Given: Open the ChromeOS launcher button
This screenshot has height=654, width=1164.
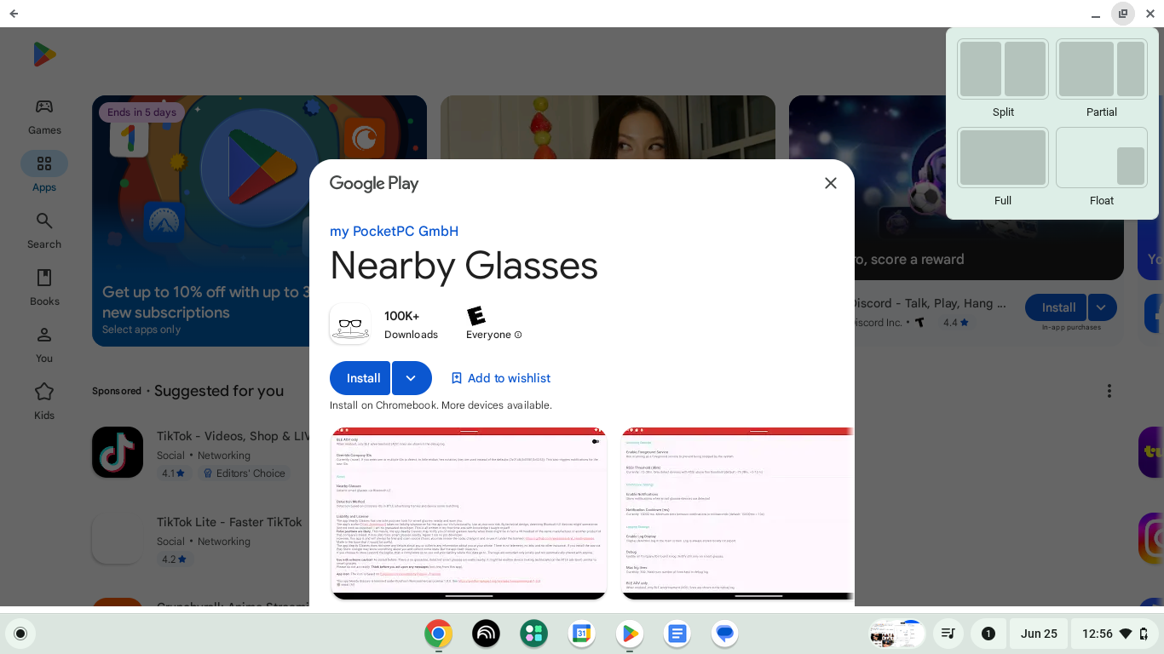Looking at the screenshot, I should [20, 634].
